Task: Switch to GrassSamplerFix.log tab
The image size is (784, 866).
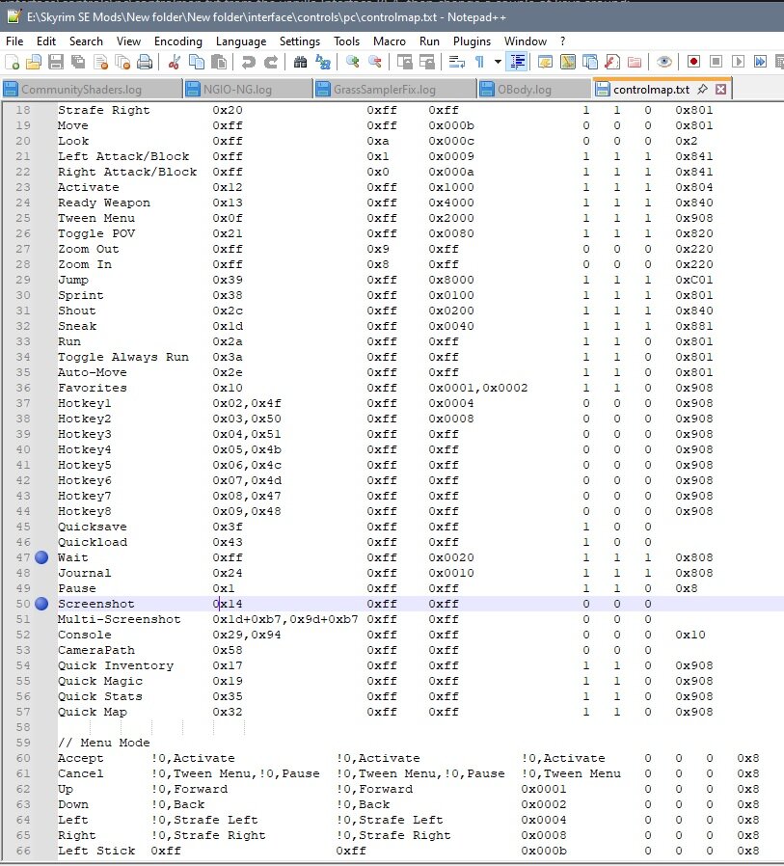Action: (395, 90)
